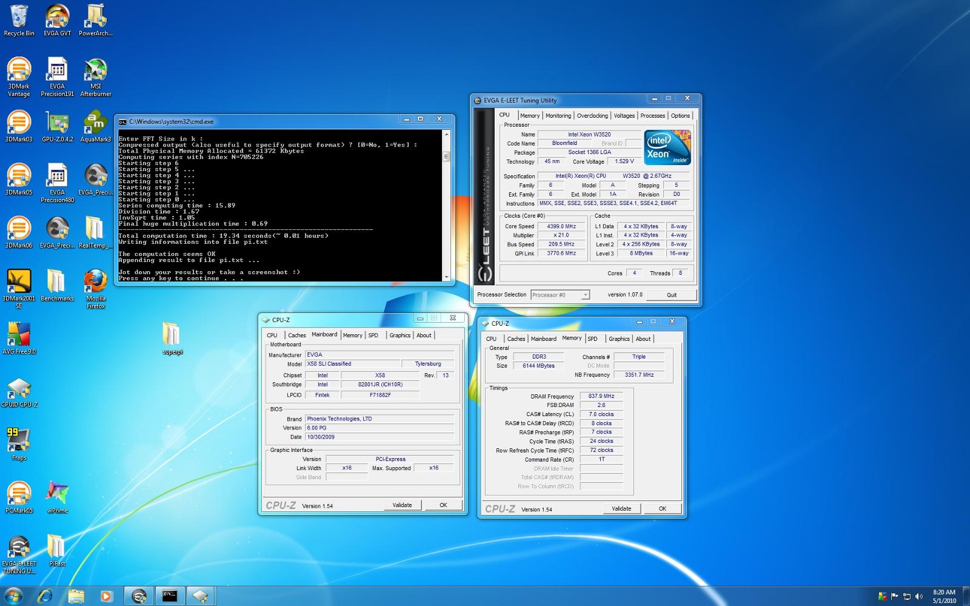The height and width of the screenshot is (606, 970).
Task: Open GPU-Z.0.4.2 desktop icon
Action: (57, 127)
